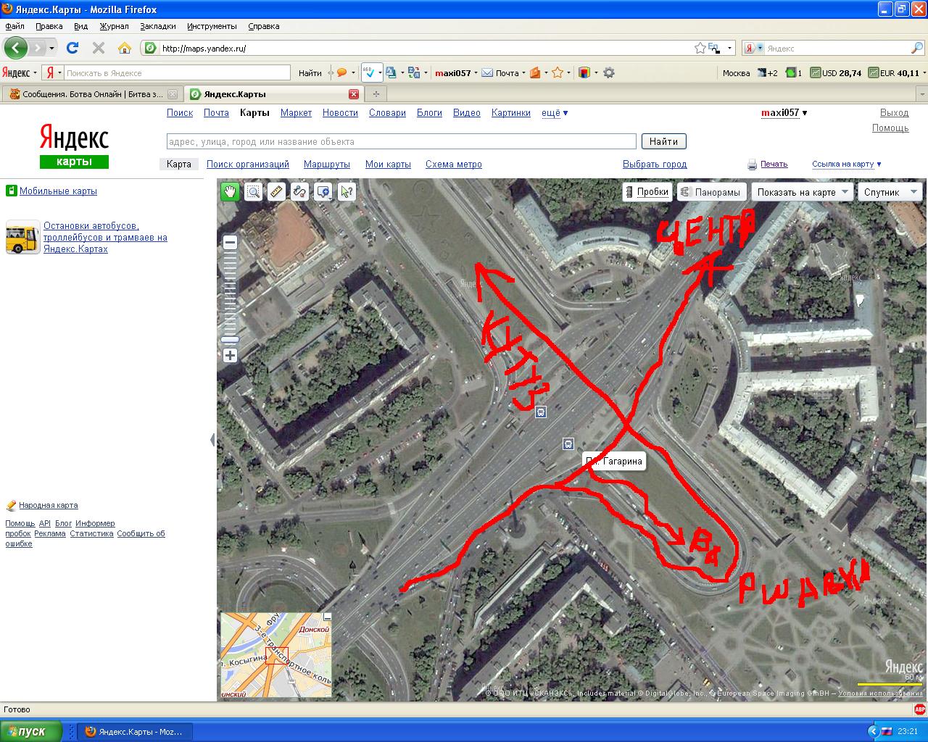Open the EUR exchange rate widget
This screenshot has width=928, height=742.
tap(894, 73)
